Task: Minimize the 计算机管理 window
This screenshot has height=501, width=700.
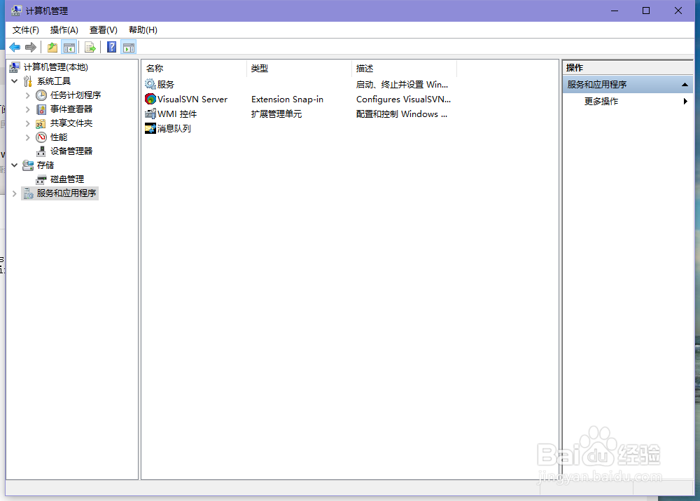Action: pos(615,11)
